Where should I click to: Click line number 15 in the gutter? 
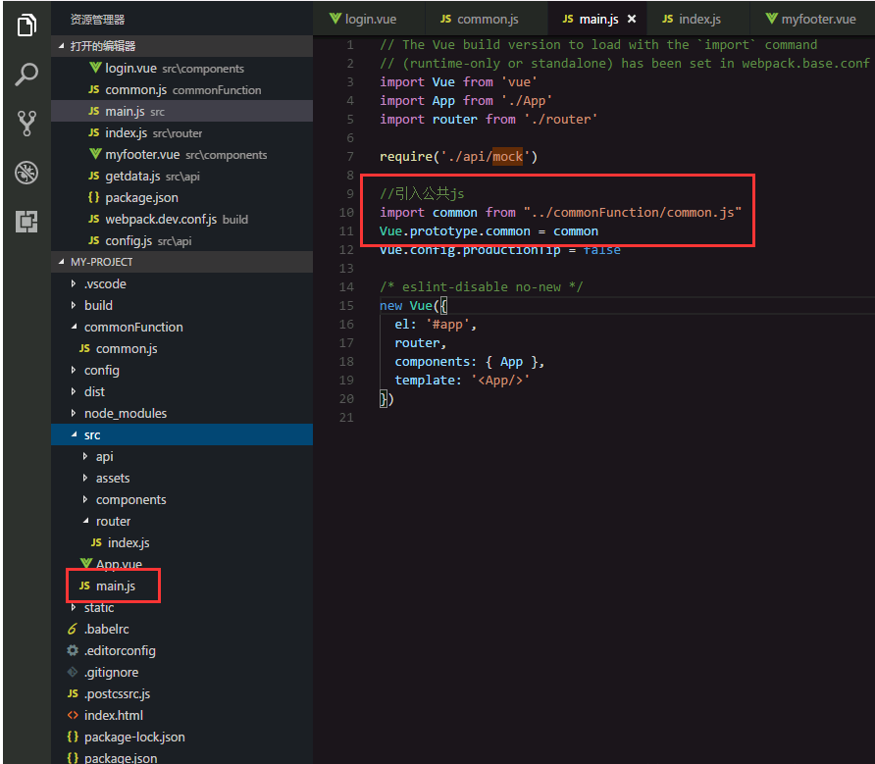click(347, 305)
